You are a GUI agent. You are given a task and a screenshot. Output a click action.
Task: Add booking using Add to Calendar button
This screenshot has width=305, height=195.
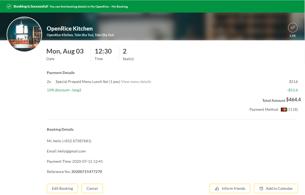pyautogui.click(x=276, y=188)
